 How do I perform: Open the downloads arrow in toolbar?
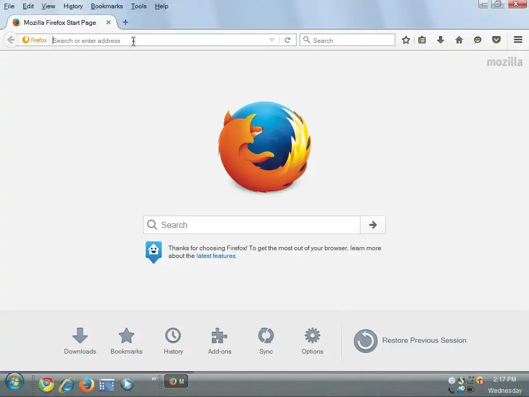click(440, 40)
